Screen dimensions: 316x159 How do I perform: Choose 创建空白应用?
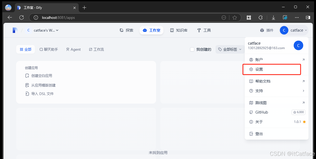tap(39, 76)
